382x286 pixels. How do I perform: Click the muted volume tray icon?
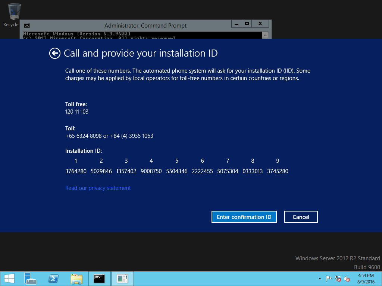tap(347, 279)
